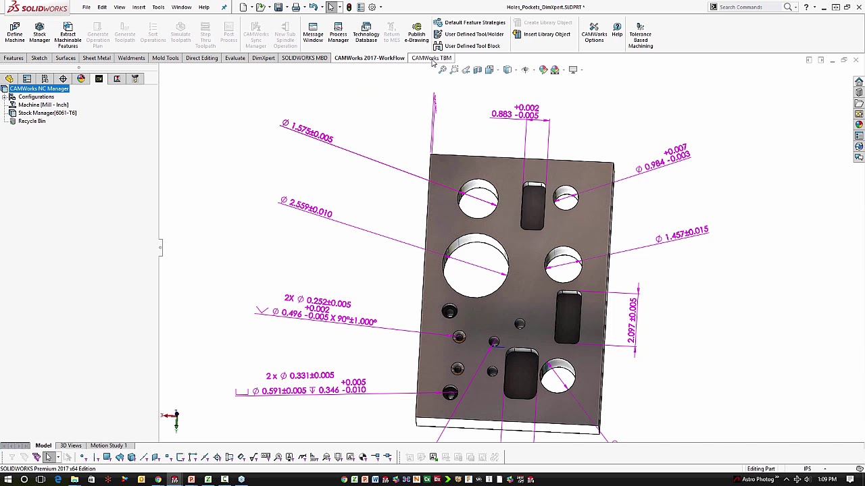
Task: Open the Insert menu
Action: tap(139, 7)
